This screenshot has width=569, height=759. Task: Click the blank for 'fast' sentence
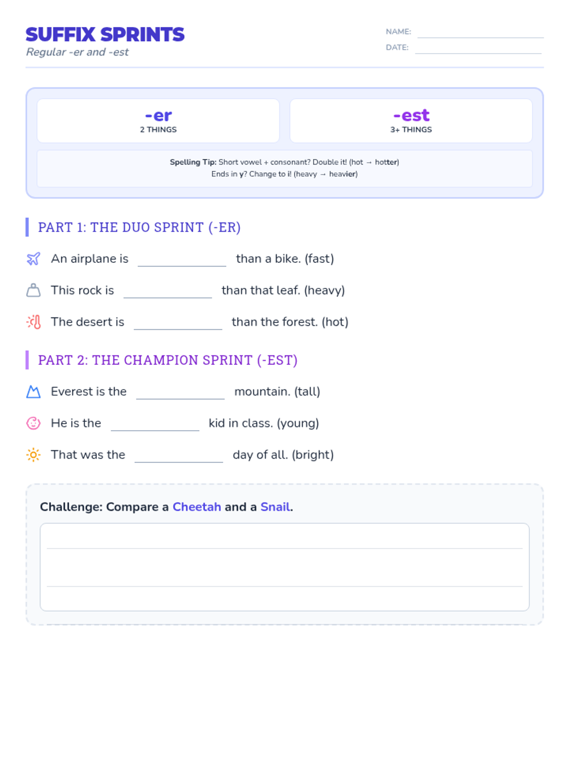point(182,260)
